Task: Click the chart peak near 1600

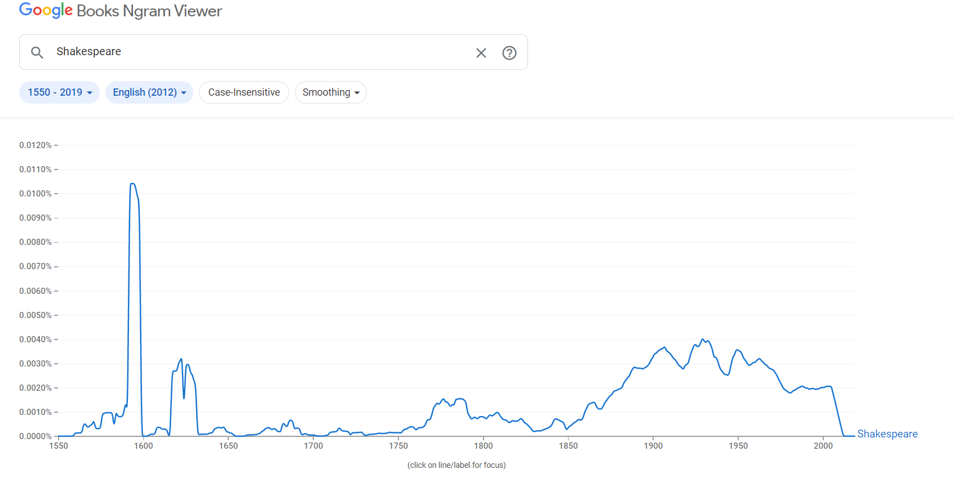Action: click(132, 184)
